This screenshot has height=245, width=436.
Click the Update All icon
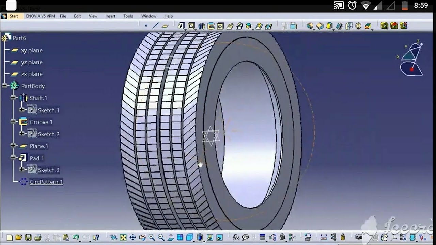coord(375,238)
